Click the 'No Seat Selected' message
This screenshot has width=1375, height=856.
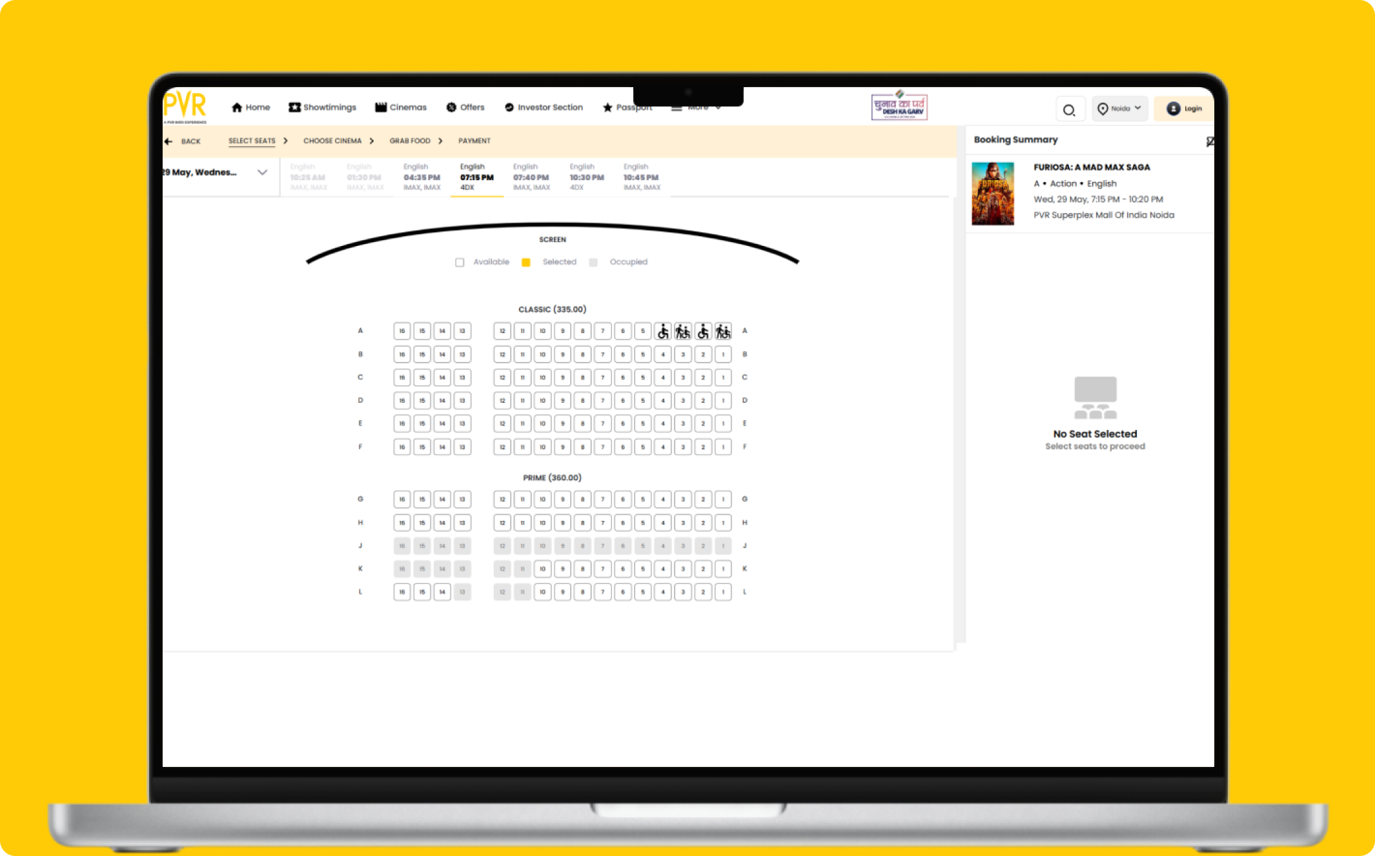tap(1095, 434)
